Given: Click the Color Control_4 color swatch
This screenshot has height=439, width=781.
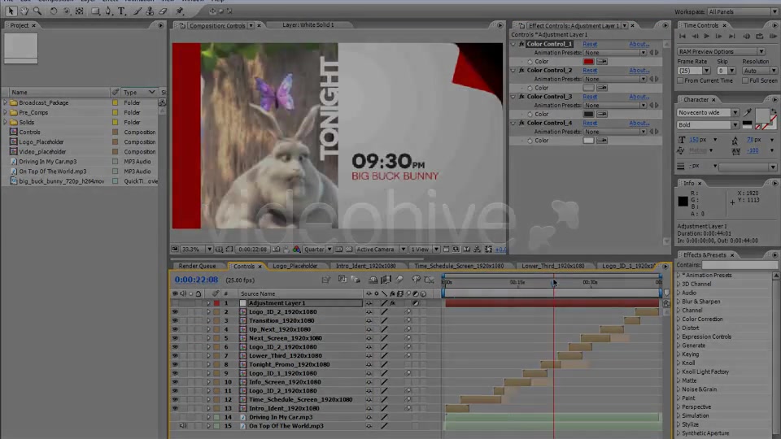Looking at the screenshot, I should [x=588, y=141].
